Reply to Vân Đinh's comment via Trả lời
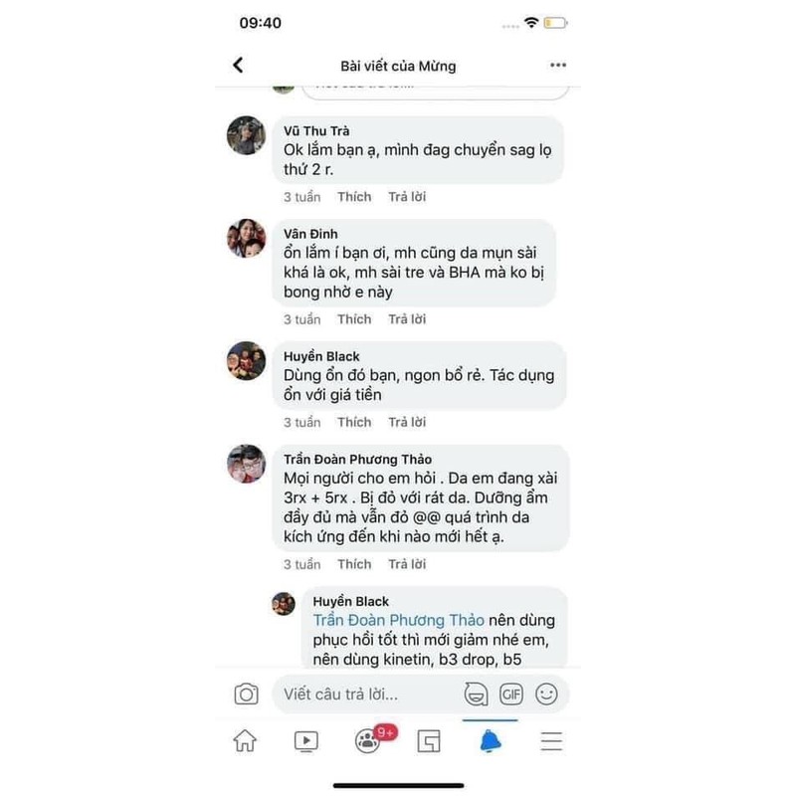The height and width of the screenshot is (796, 796). (407, 319)
